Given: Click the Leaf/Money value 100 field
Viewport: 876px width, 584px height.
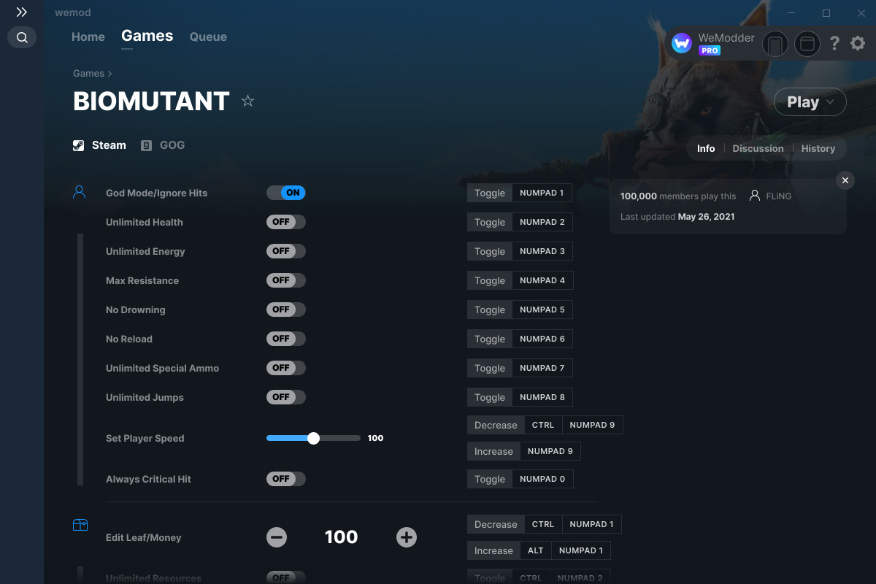Looking at the screenshot, I should point(342,537).
